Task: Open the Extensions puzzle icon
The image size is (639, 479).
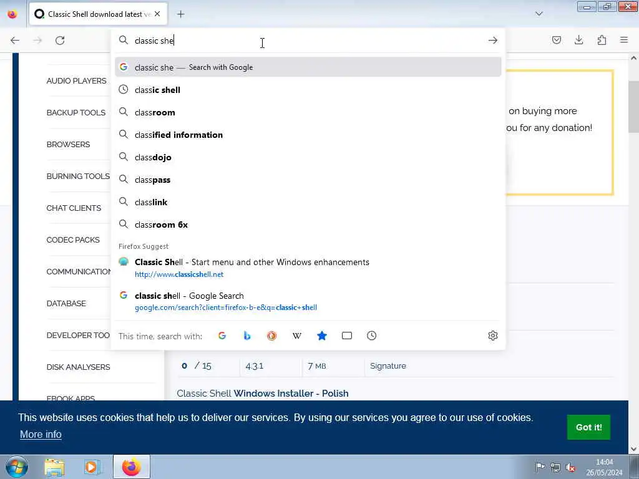Action: click(x=602, y=40)
